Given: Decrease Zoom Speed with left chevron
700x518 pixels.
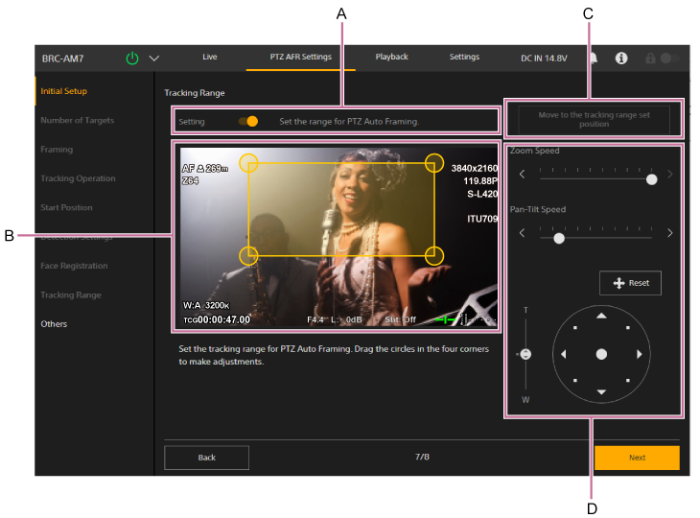Looking at the screenshot, I should tap(523, 175).
